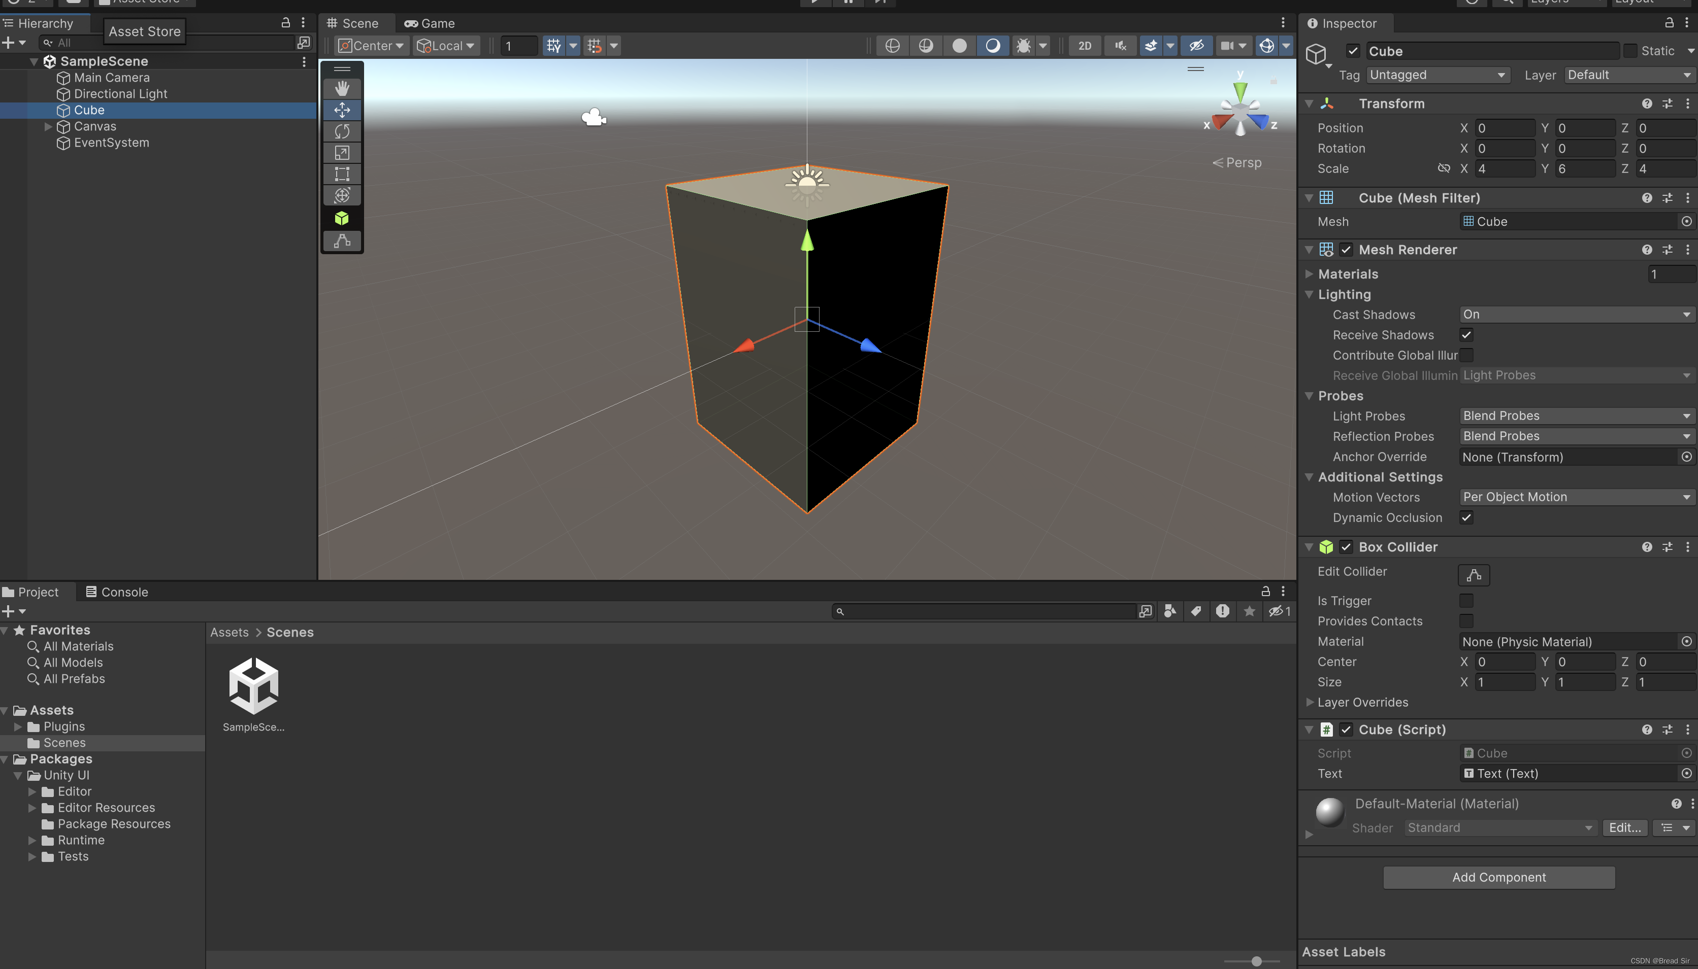Select the Scale tool
The width and height of the screenshot is (1698, 969).
click(342, 152)
